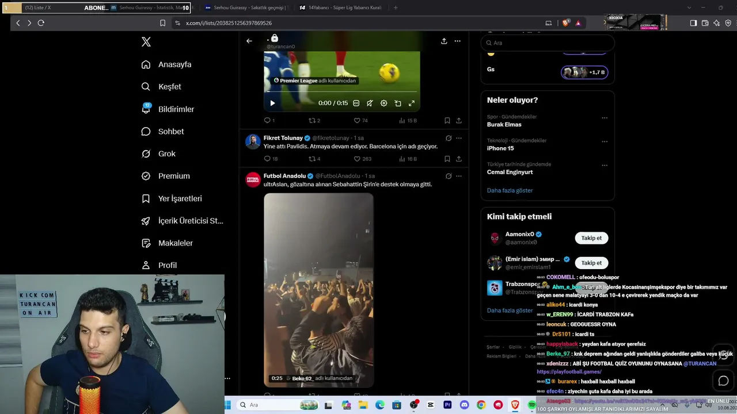Open Fikret Tolunay's profile avatar

tap(253, 142)
